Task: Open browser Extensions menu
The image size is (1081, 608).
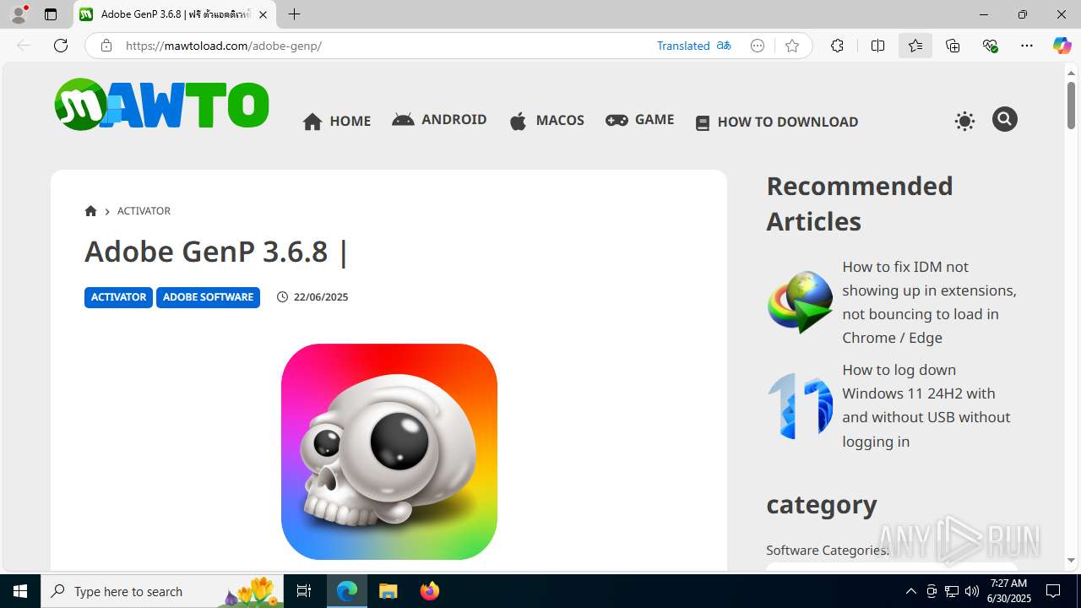Action: click(837, 46)
